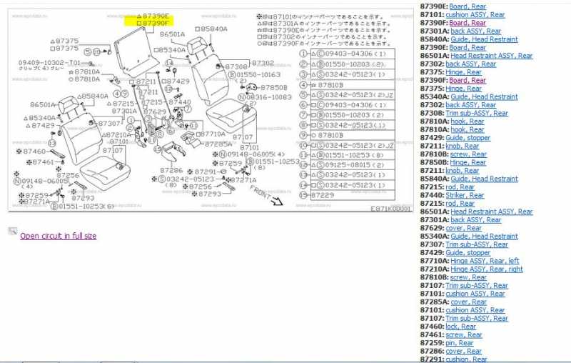Screen dimensions: 571x363
Task: Click circled number 19 in the parts table
Action: (303, 195)
